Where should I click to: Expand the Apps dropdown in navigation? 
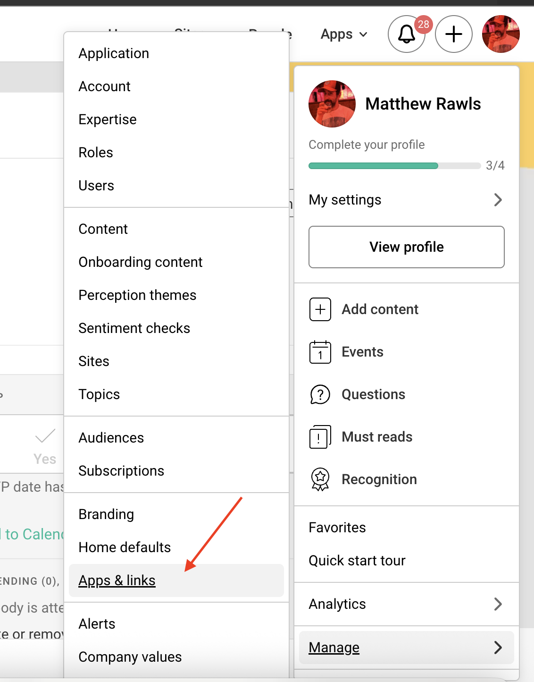point(343,34)
